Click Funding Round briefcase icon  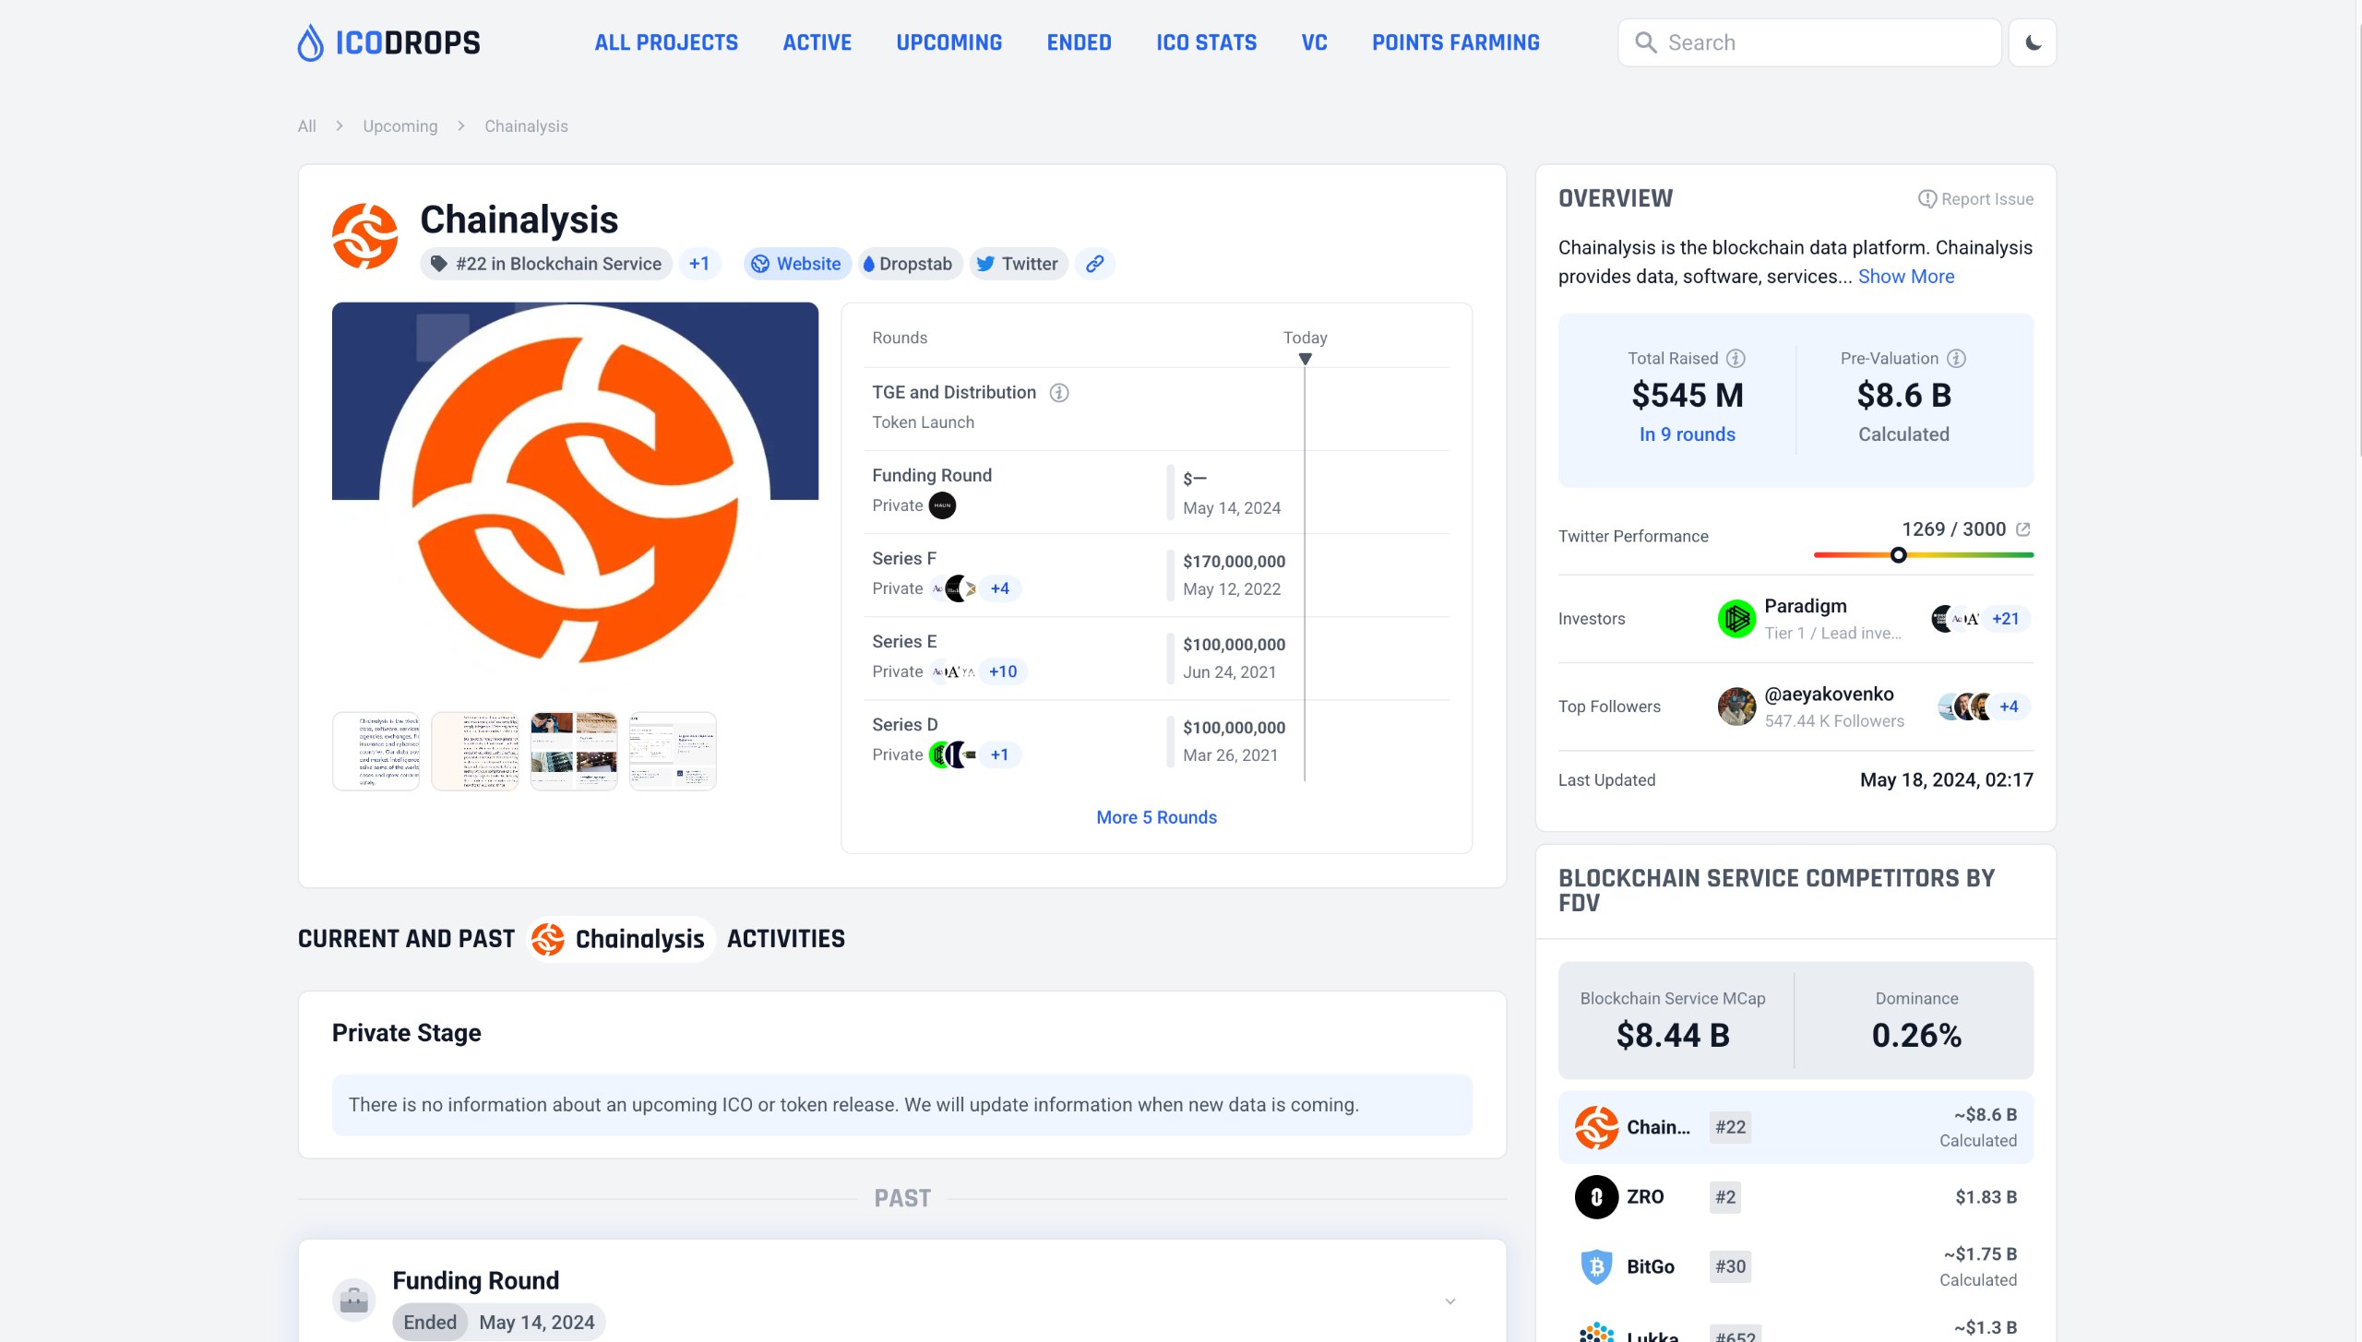354,1300
